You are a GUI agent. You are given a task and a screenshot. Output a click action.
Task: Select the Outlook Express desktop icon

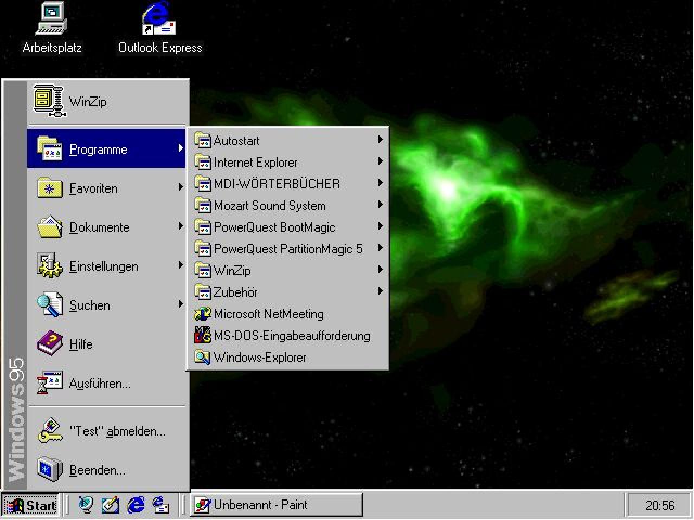159,28
